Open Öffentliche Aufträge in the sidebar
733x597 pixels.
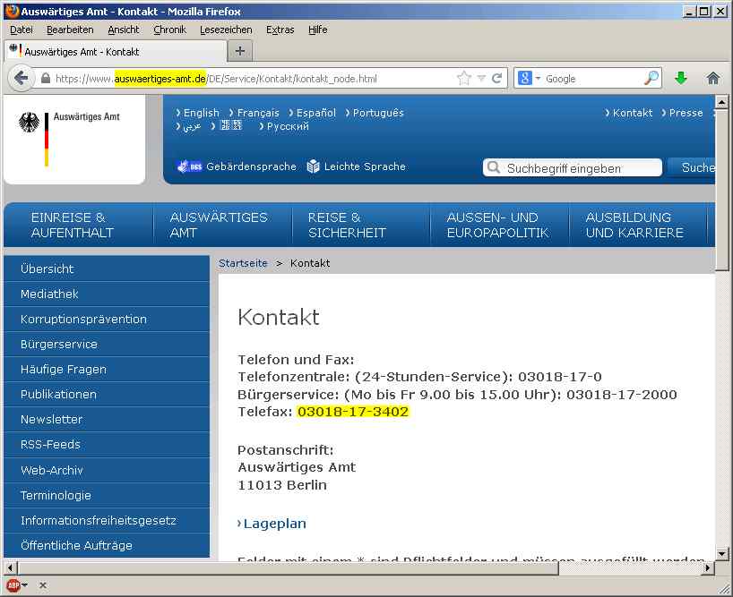(x=107, y=545)
